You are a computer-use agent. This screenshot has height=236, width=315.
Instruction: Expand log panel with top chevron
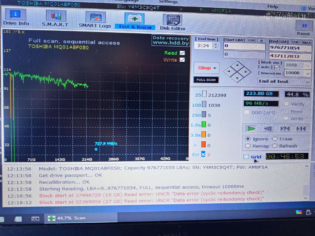(306, 166)
